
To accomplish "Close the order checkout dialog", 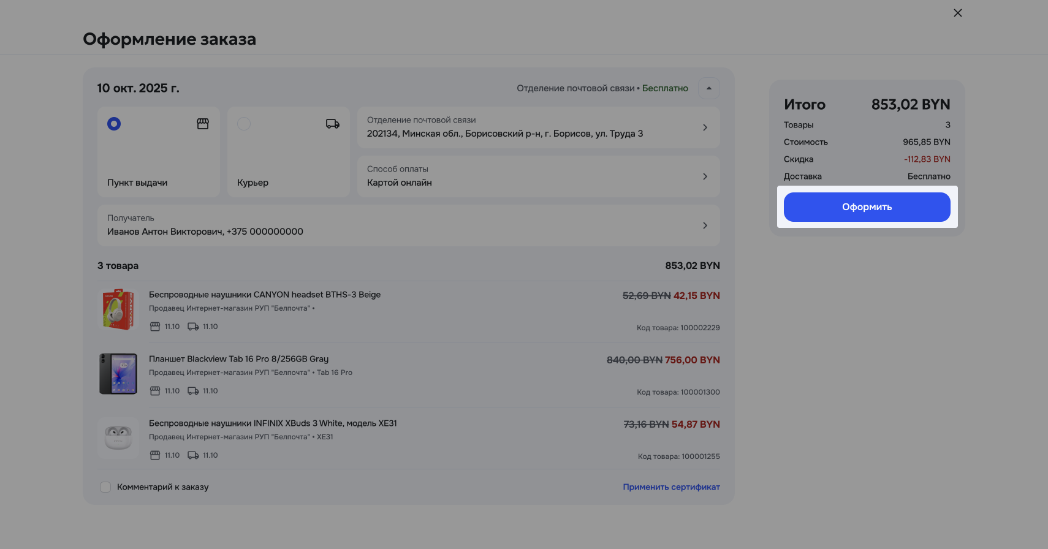I will coord(958,13).
